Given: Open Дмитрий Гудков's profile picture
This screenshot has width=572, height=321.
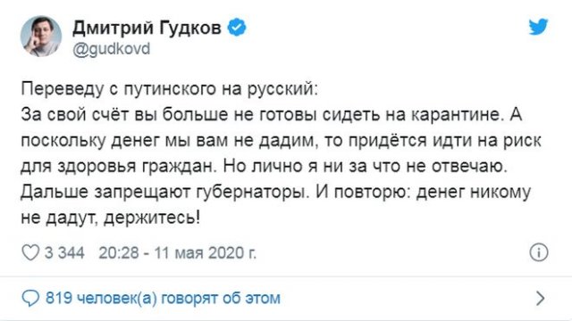Looking at the screenshot, I should click(x=41, y=37).
